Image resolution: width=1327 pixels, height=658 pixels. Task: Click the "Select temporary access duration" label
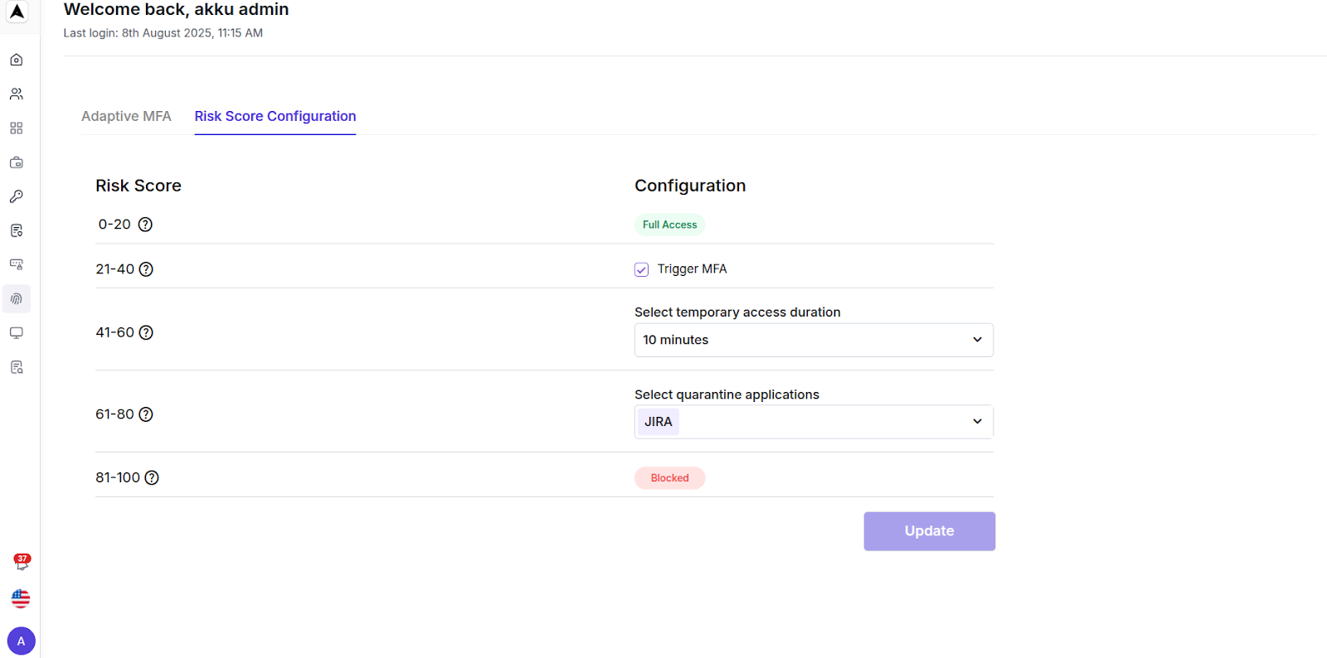(x=737, y=312)
